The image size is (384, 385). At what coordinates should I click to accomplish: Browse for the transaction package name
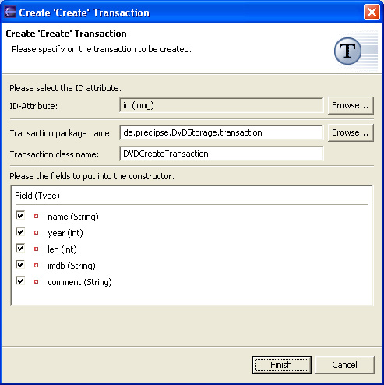pyautogui.click(x=351, y=132)
